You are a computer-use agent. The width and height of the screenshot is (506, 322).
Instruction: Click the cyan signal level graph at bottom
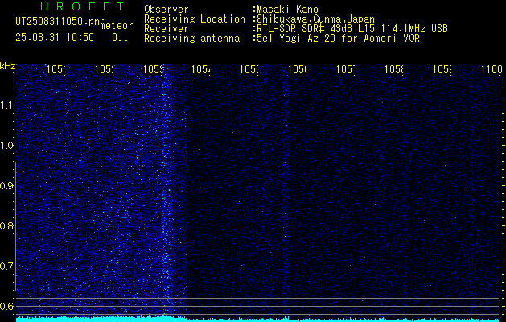click(x=258, y=319)
